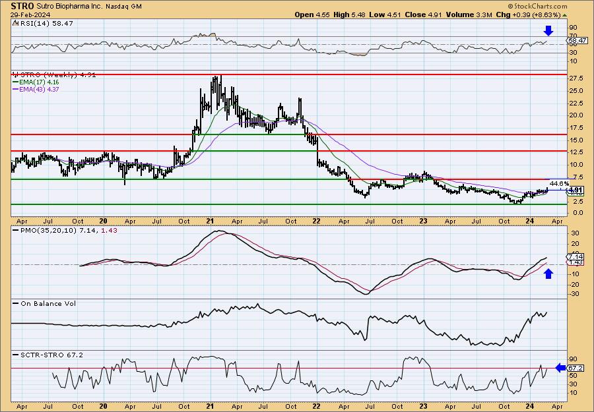Click the 58.47 RSI value tag on axis
The width and height of the screenshot is (594, 412).
(577, 40)
